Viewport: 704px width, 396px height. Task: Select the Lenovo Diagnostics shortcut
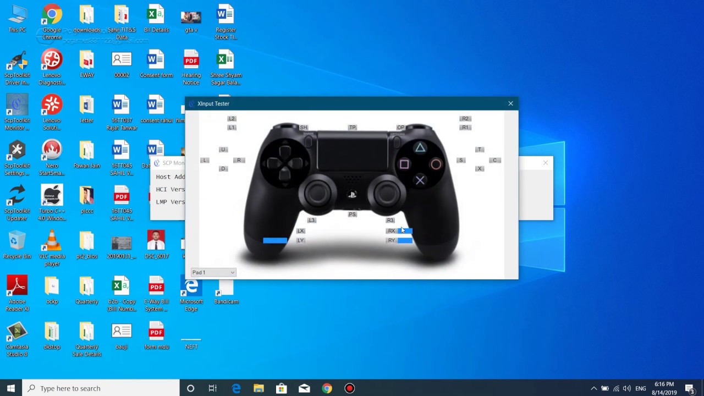[52, 68]
